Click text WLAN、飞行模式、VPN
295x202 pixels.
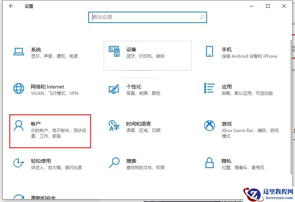point(54,93)
